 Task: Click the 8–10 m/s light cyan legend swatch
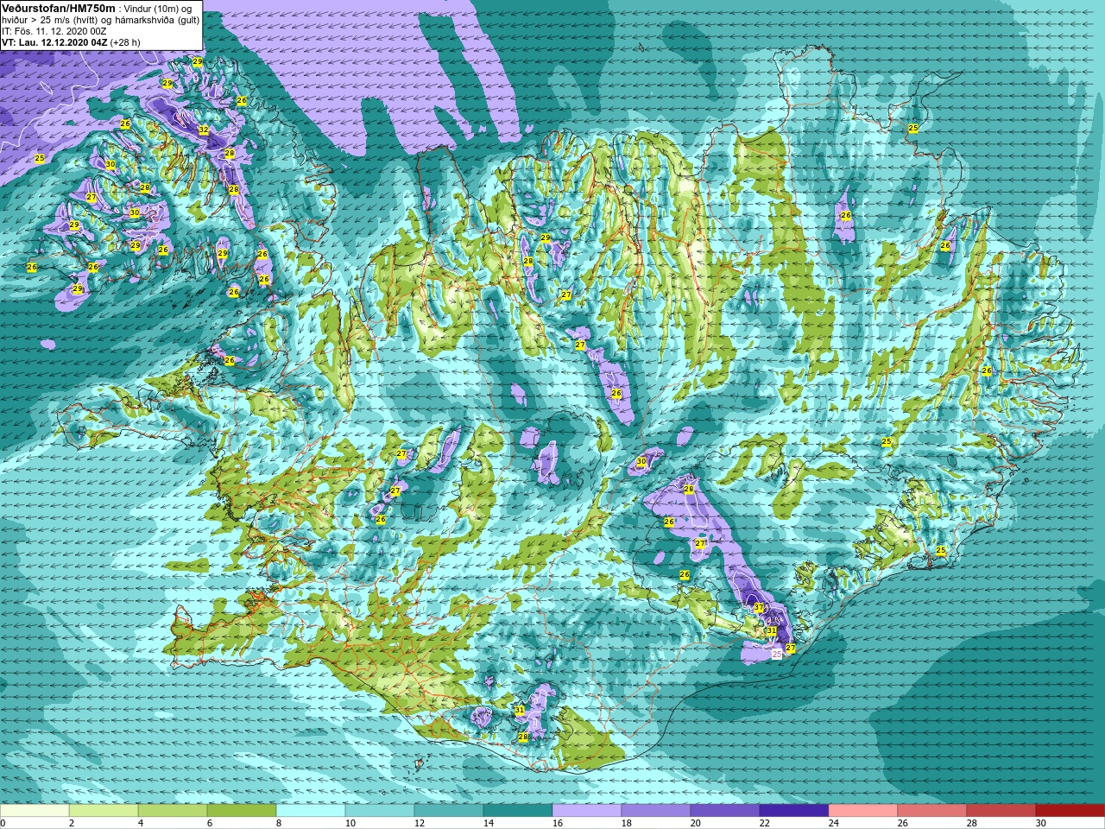tap(311, 811)
